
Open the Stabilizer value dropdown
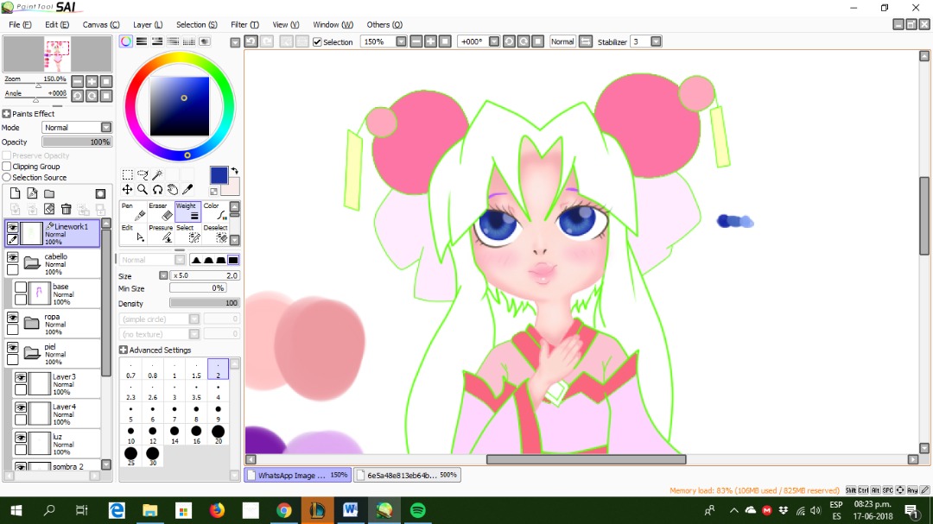point(656,41)
